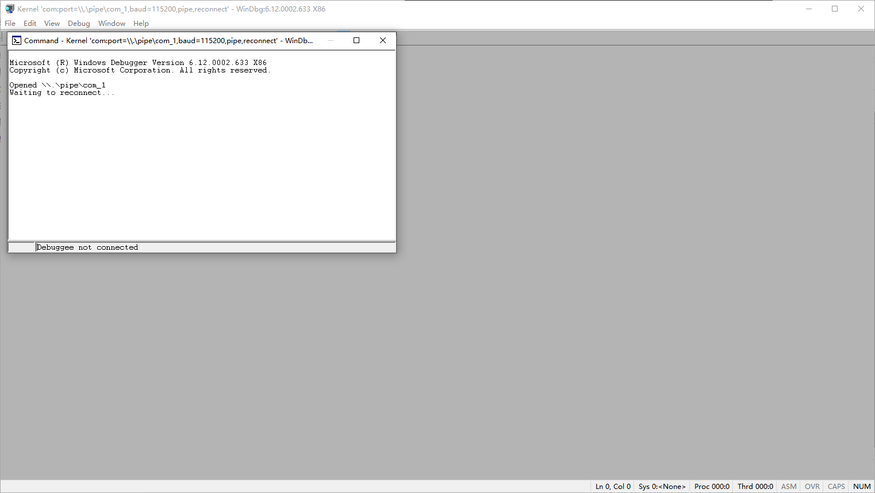Image resolution: width=875 pixels, height=493 pixels.
Task: Click the command input field left of the prompt
Action: [x=21, y=247]
